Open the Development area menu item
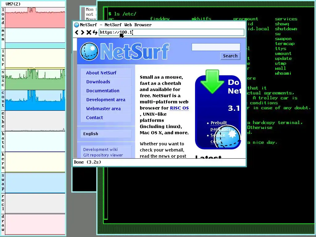The width and height of the screenshot is (316, 237). (106, 100)
